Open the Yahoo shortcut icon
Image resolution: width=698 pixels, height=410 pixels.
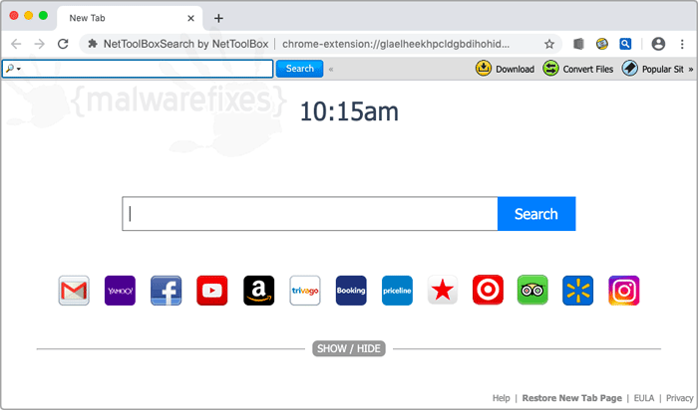(x=120, y=291)
